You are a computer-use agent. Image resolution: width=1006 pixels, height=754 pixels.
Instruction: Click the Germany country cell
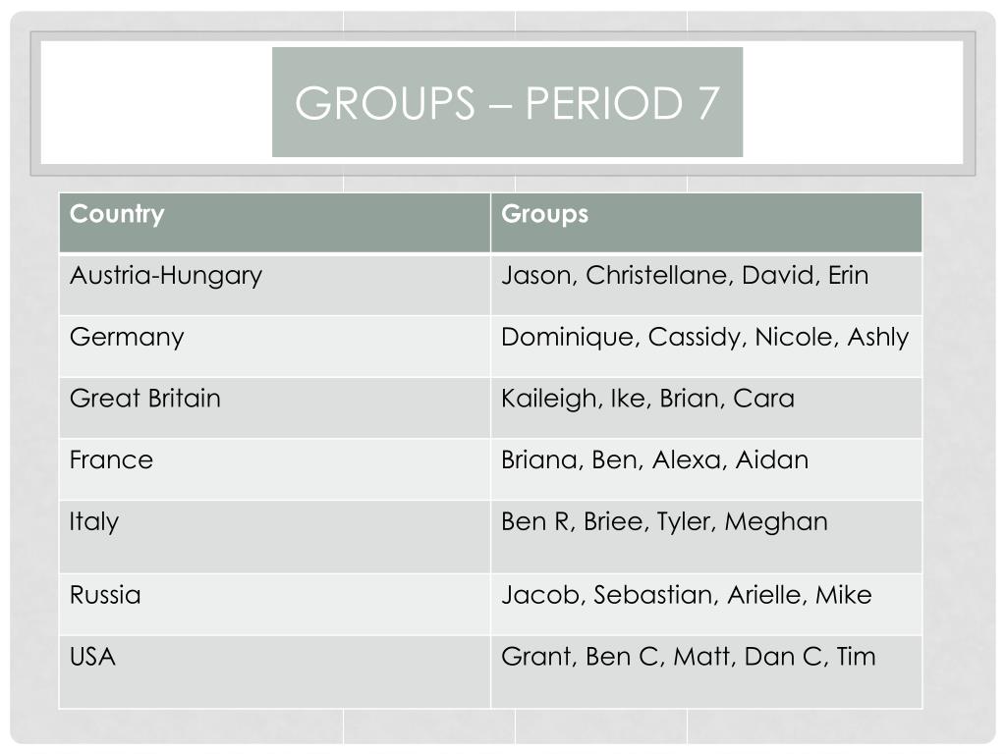[275, 346]
